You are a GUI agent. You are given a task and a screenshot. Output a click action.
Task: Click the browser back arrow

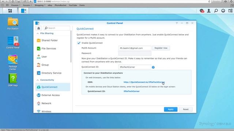pyautogui.click(x=3, y=1)
